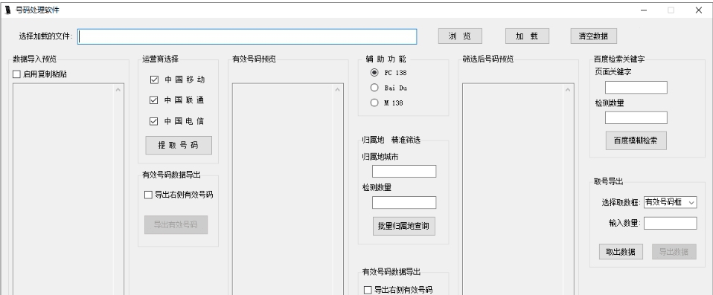This screenshot has width=713, height=295.
Task: Enable the 启用复制粘贴 checkbox
Action: coord(17,74)
